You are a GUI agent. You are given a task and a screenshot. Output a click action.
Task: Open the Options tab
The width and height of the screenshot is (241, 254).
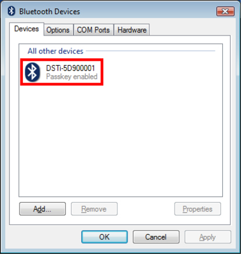click(58, 30)
